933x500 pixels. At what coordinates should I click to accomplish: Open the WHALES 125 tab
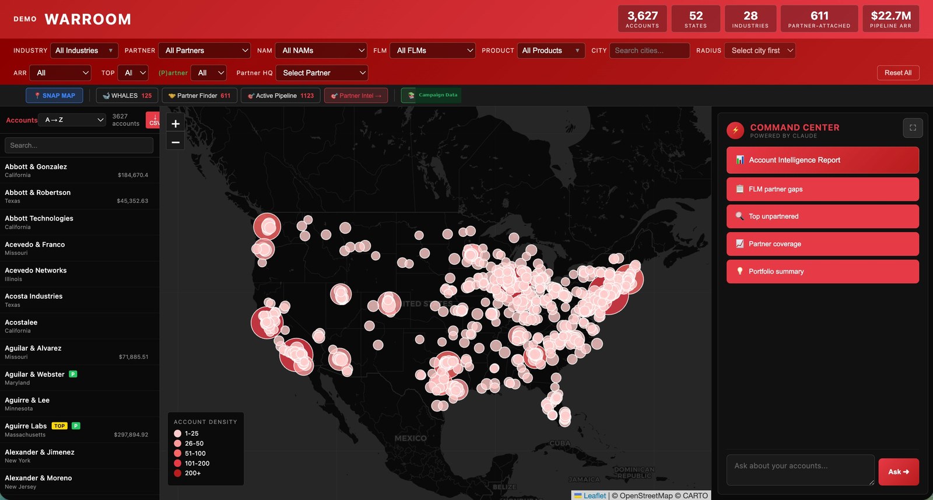point(127,96)
